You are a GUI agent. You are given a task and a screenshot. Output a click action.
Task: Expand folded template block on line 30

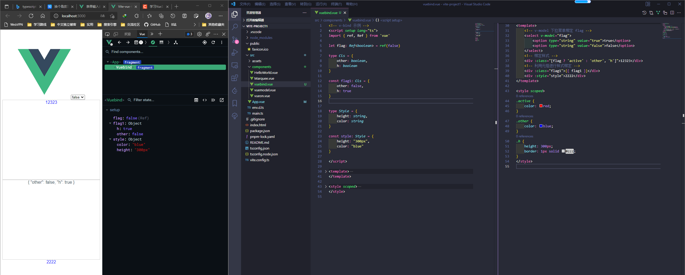pyautogui.click(x=326, y=171)
